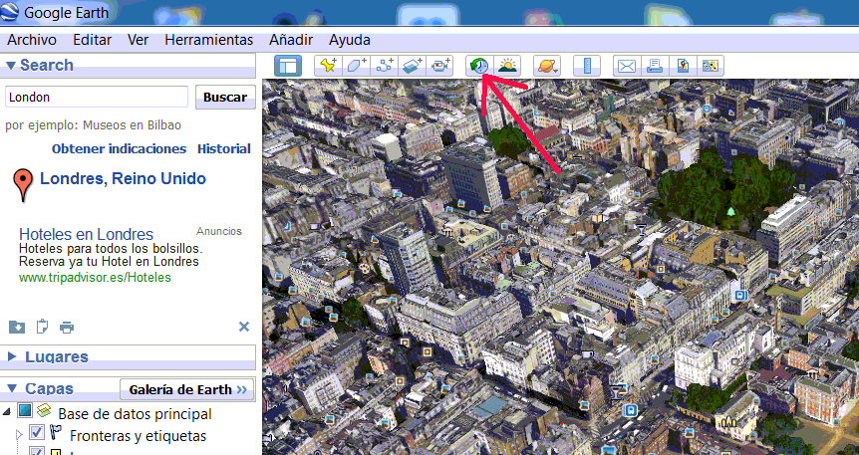Click the Print icon in the toolbar

[x=655, y=67]
